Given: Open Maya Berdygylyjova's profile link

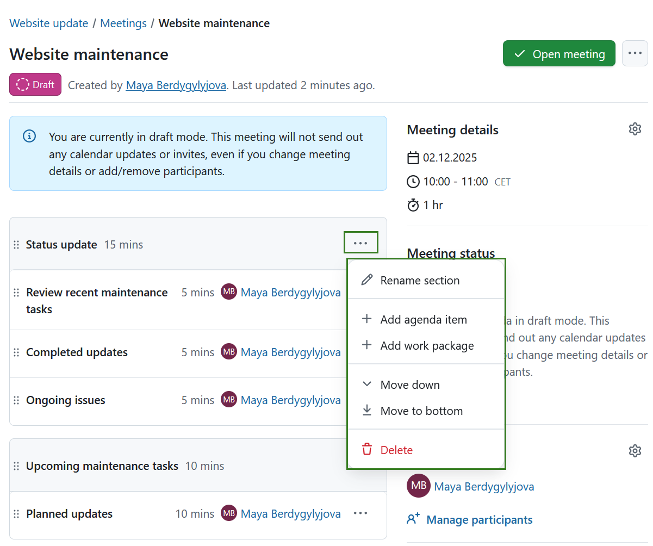Looking at the screenshot, I should [176, 85].
